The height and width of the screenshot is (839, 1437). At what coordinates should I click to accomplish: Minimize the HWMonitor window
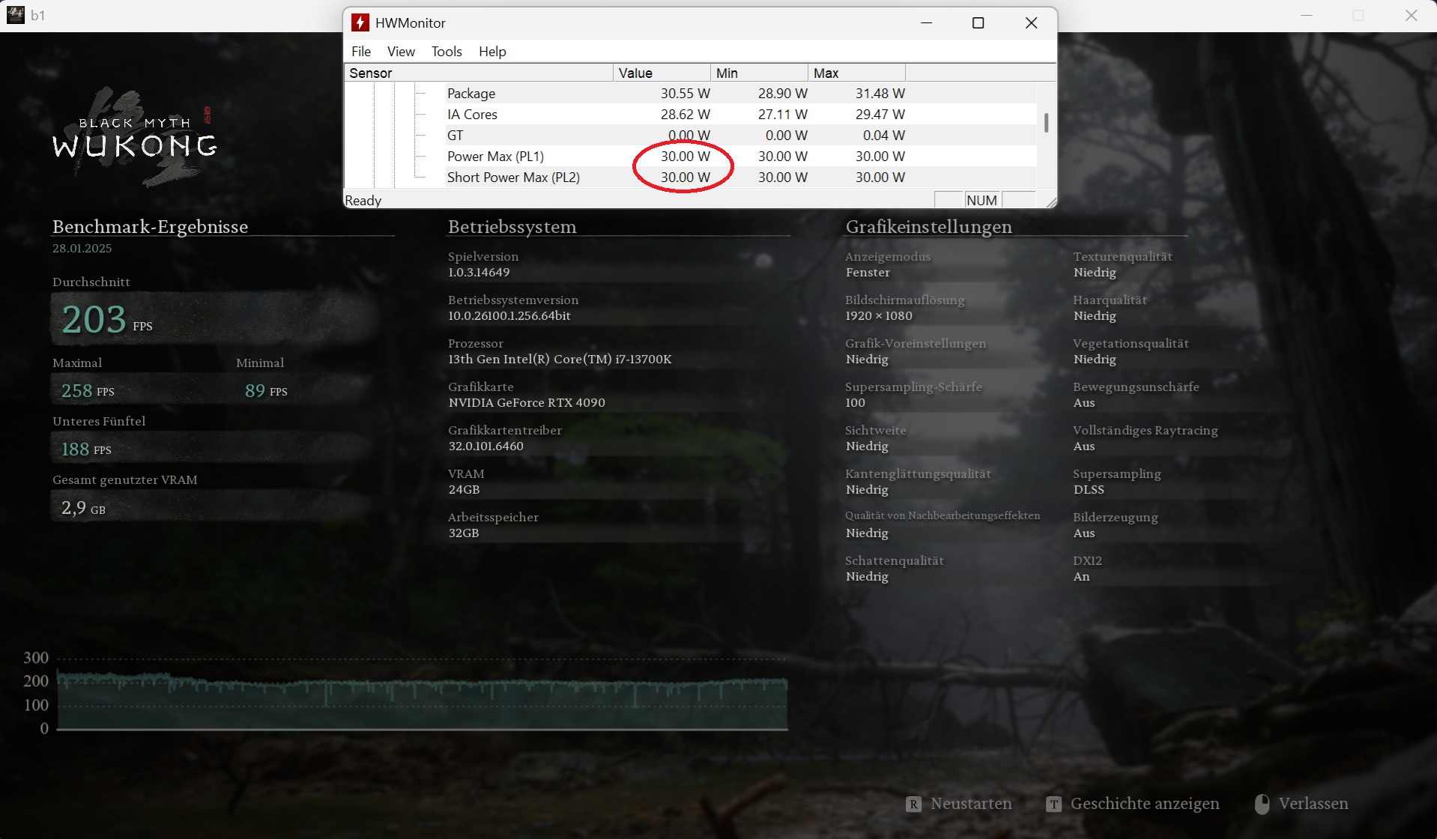pyautogui.click(x=927, y=23)
